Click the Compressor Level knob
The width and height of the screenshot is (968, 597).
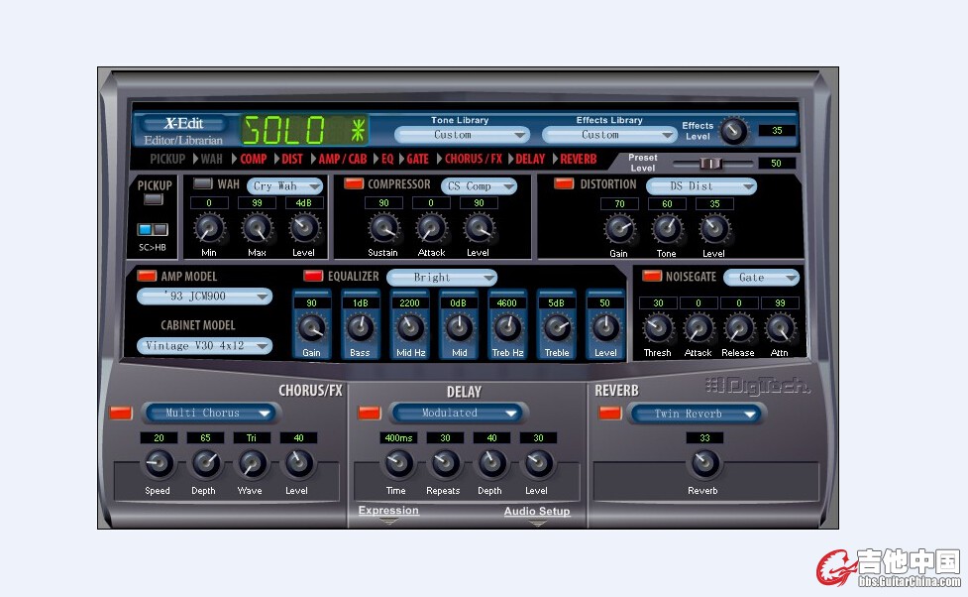(x=480, y=229)
